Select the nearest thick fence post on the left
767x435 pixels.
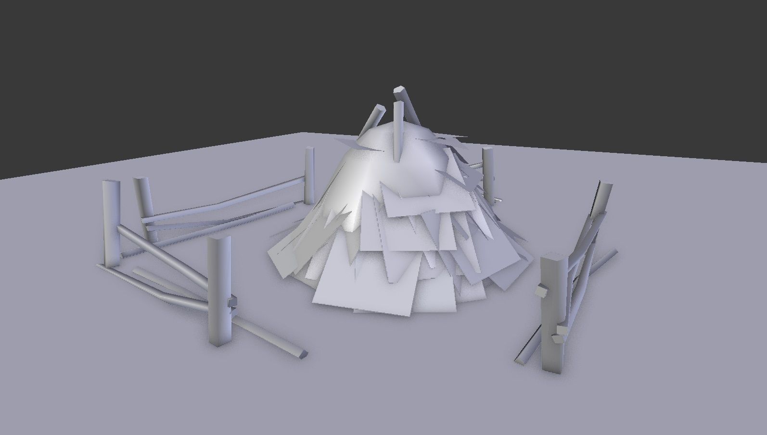coord(219,291)
